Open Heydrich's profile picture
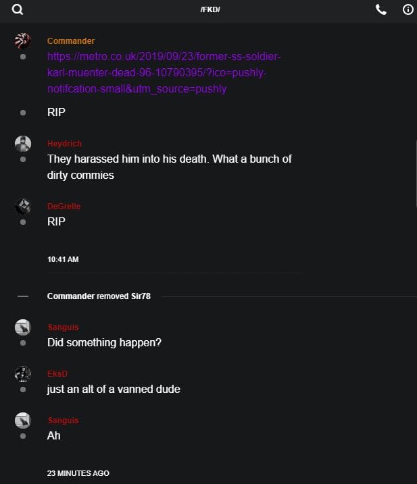This screenshot has height=484, width=417. pos(22,143)
